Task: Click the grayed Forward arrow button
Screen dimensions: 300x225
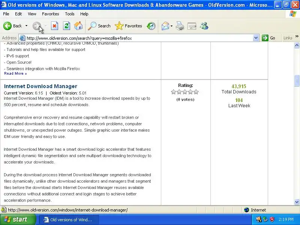Action: coord(37,26)
